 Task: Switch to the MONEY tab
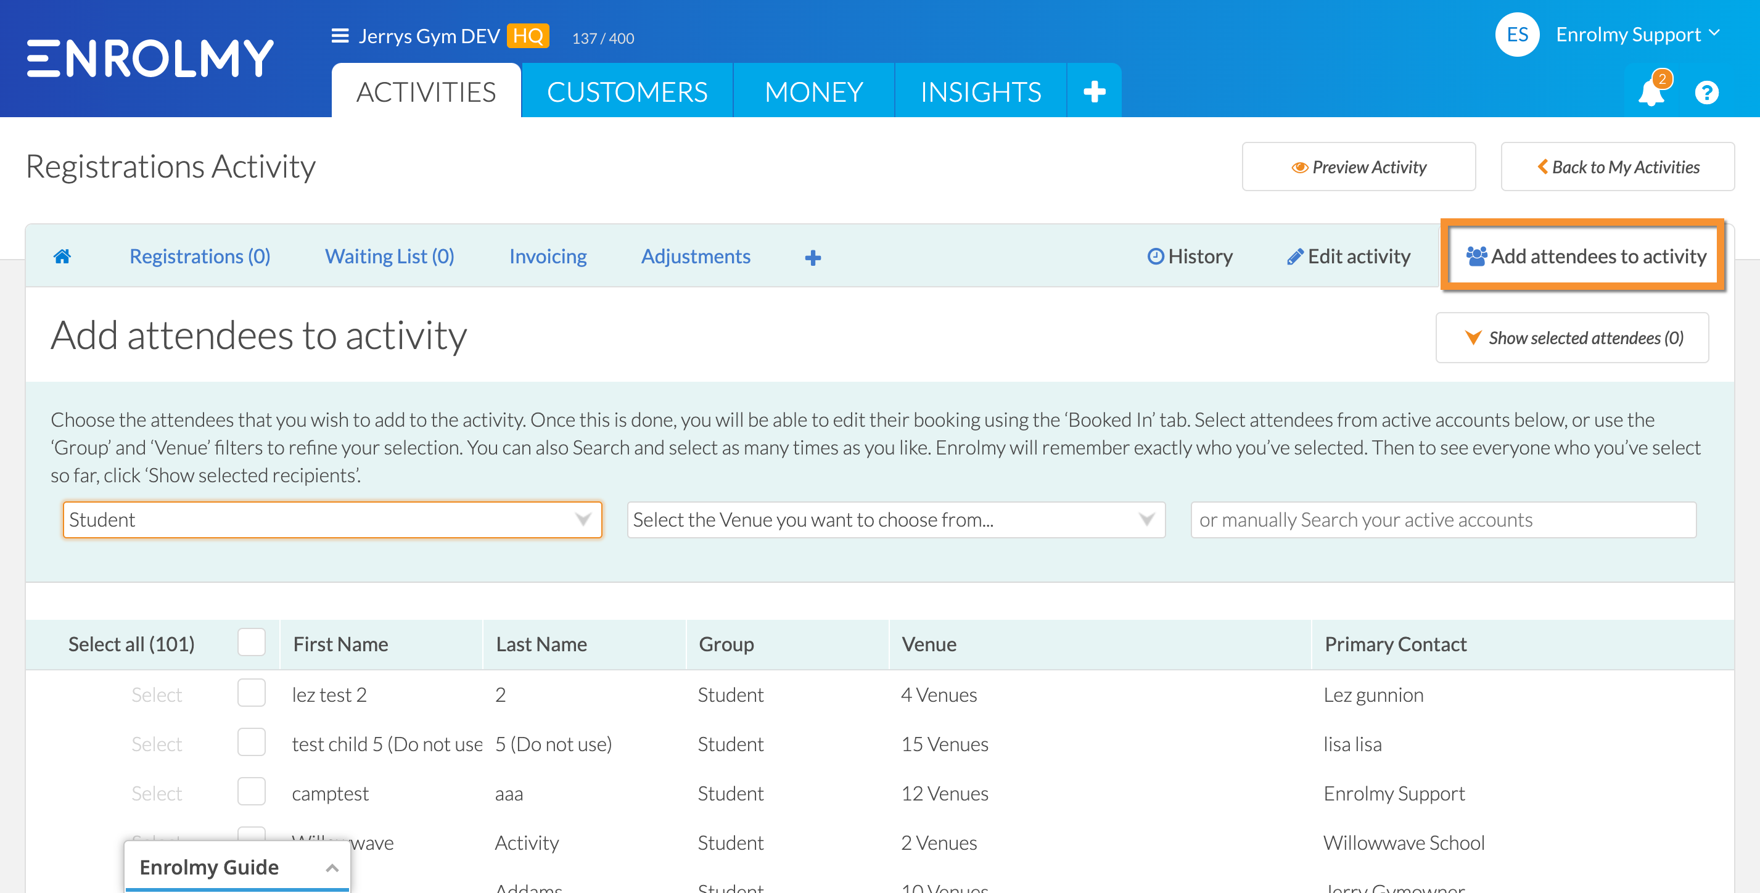point(814,91)
